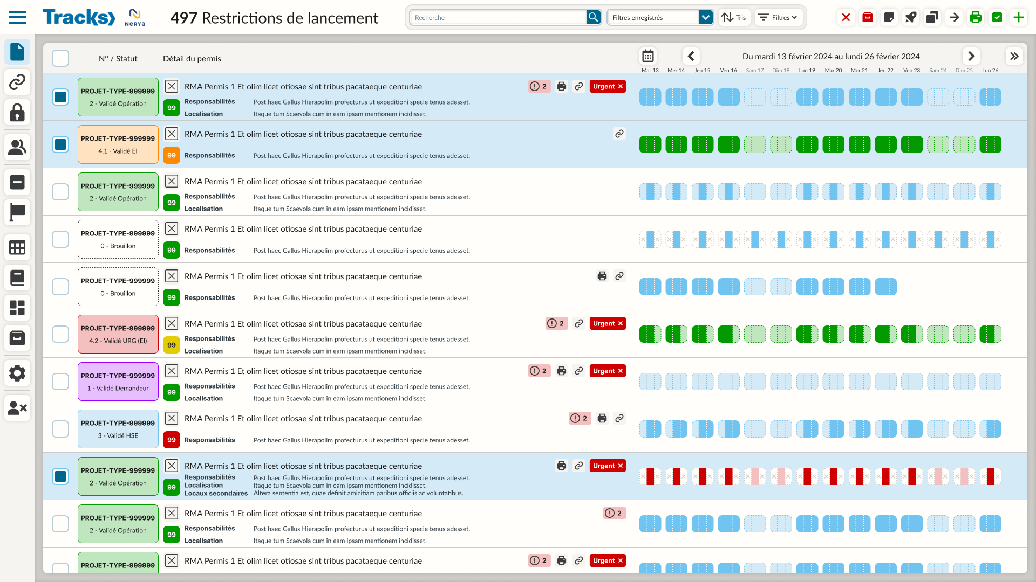The width and height of the screenshot is (1036, 582).
Task: Click the X box in 4.1 - Validé EI row
Action: [x=172, y=134]
